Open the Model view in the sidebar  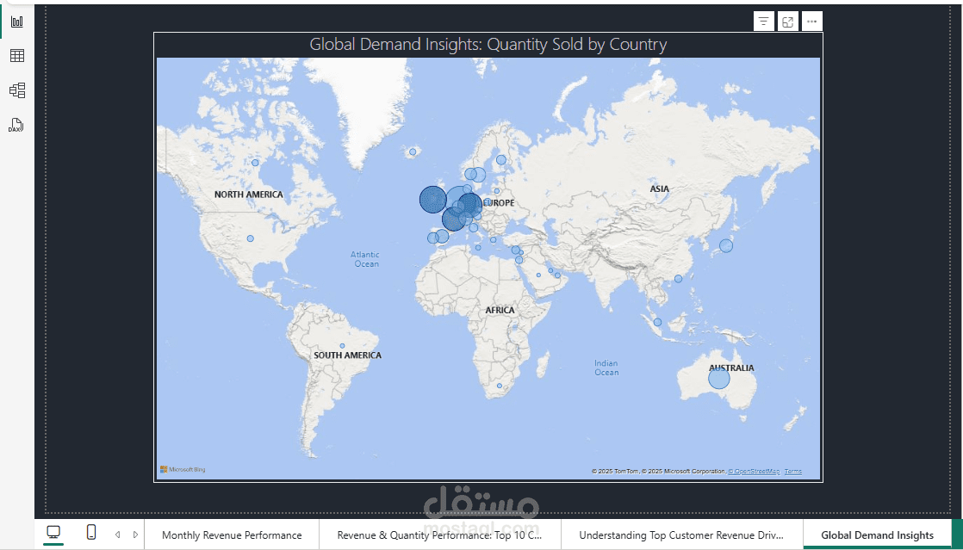point(17,91)
